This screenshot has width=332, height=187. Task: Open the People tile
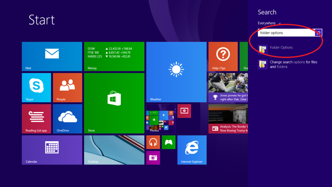[x=67, y=88]
